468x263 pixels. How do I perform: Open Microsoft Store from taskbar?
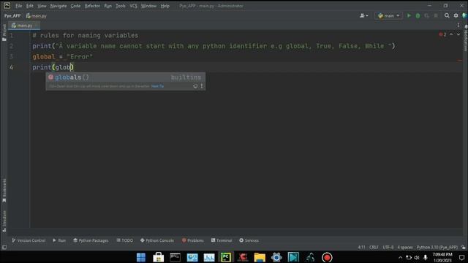[158, 257]
